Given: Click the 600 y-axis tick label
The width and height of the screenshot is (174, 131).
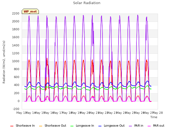Looking at the screenshot, I should coord(17,77).
